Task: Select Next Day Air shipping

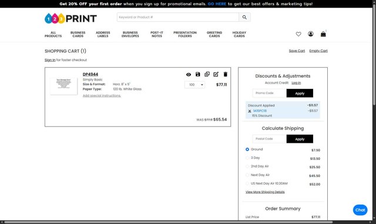Action: pyautogui.click(x=247, y=175)
